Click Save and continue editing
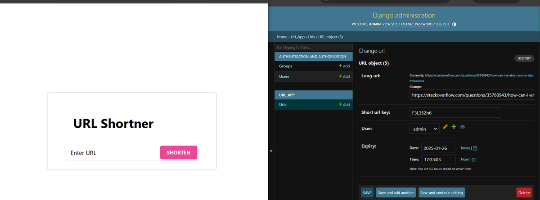Image resolution: width=540 pixels, height=200 pixels. [x=441, y=192]
